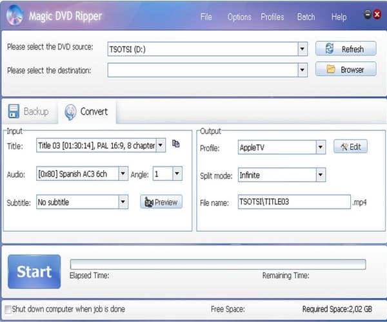The height and width of the screenshot is (322, 387).
Task: Open the Split mode dropdown
Action: pos(321,175)
